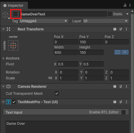Disable the TextMeshPro component checkbox

(x=14, y=102)
